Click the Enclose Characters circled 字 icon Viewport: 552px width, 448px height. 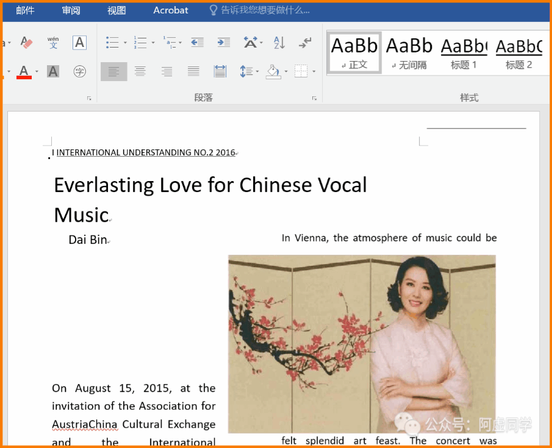click(x=79, y=71)
